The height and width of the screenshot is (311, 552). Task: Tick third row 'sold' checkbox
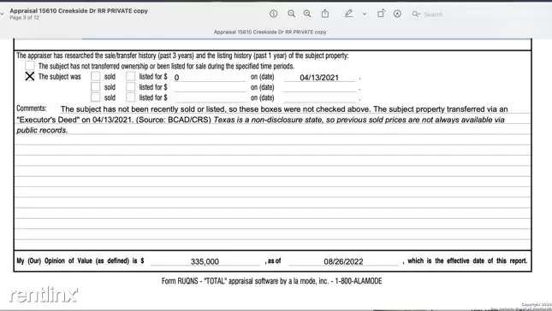point(95,97)
